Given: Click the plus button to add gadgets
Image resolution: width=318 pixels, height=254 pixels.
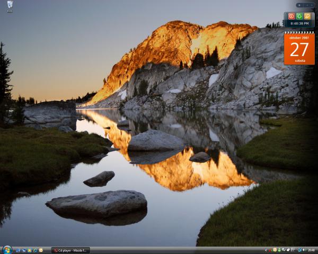Looking at the screenshot, I should point(299,5).
